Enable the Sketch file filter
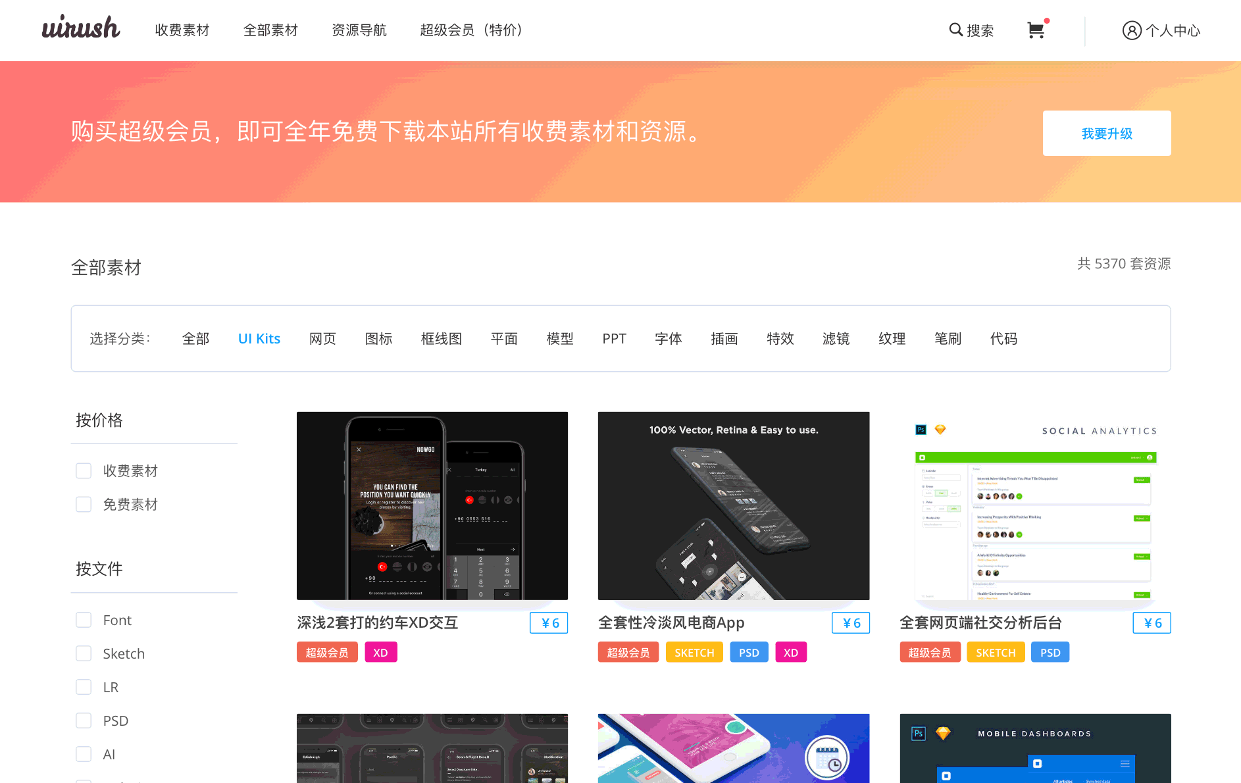The height and width of the screenshot is (783, 1241). coord(84,654)
